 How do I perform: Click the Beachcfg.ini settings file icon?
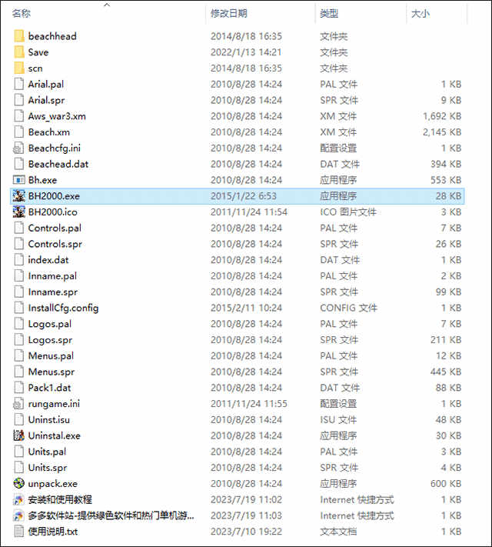pos(19,148)
